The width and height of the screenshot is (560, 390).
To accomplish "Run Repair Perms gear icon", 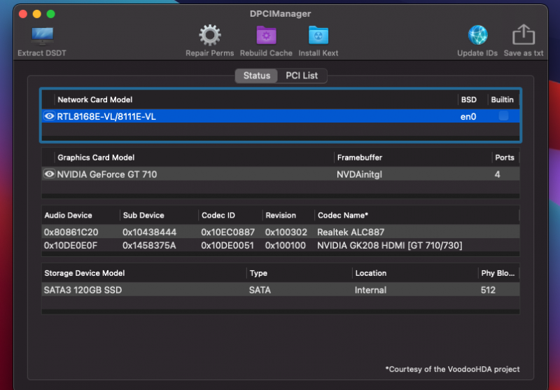I will pyautogui.click(x=209, y=36).
